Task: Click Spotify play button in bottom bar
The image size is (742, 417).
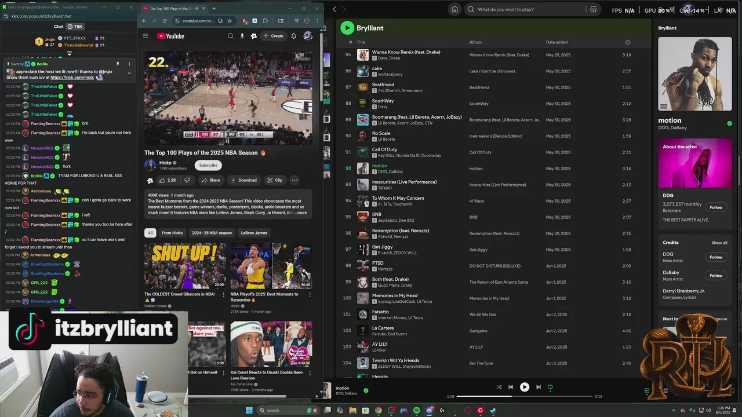Action: pyautogui.click(x=524, y=387)
